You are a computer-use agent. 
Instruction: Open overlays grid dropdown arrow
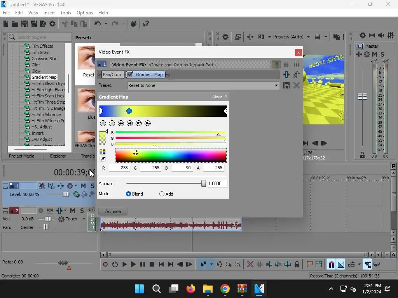[326, 37]
